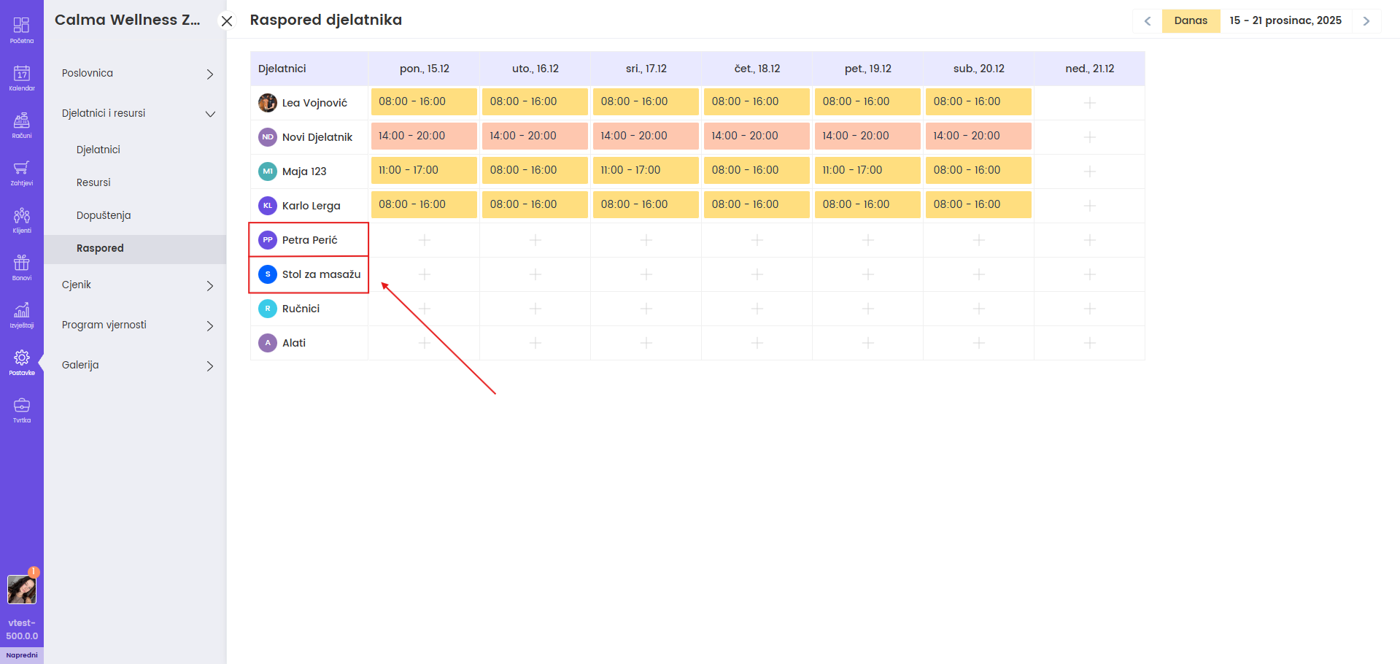Add shift for Petra Perić on Monday
This screenshot has height=664, width=1400.
tap(424, 240)
